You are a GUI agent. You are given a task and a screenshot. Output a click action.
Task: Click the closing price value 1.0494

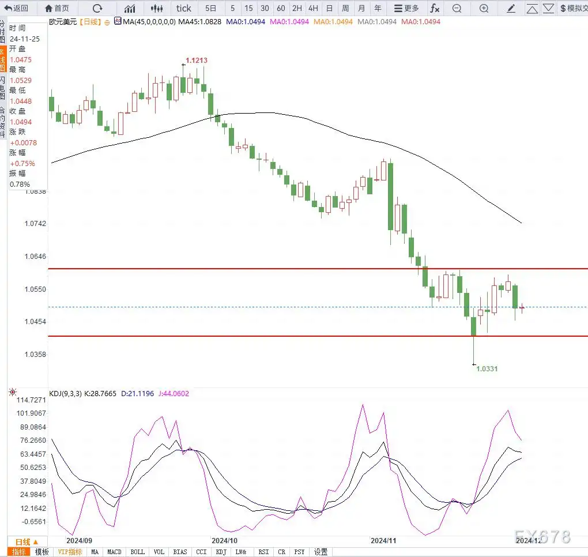(21, 122)
